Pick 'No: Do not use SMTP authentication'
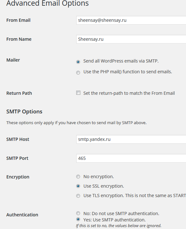Screen dimensions: 186x229 (78, 214)
